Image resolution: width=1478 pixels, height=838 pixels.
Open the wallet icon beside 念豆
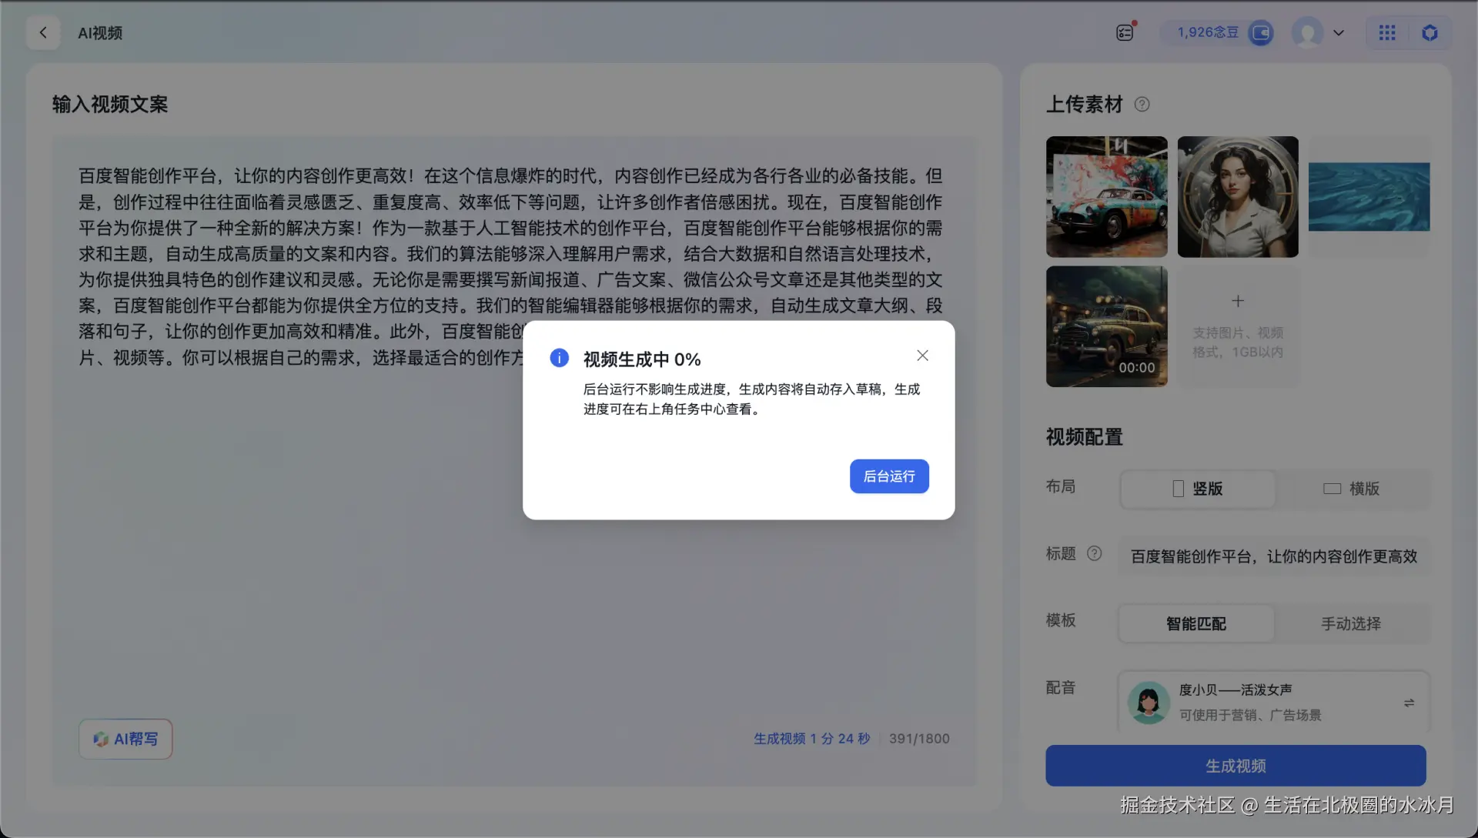(x=1260, y=32)
